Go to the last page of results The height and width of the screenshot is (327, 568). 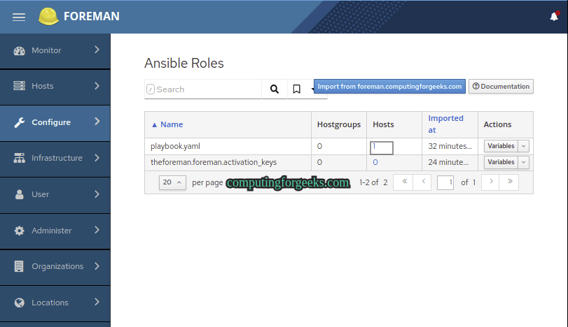pos(510,182)
